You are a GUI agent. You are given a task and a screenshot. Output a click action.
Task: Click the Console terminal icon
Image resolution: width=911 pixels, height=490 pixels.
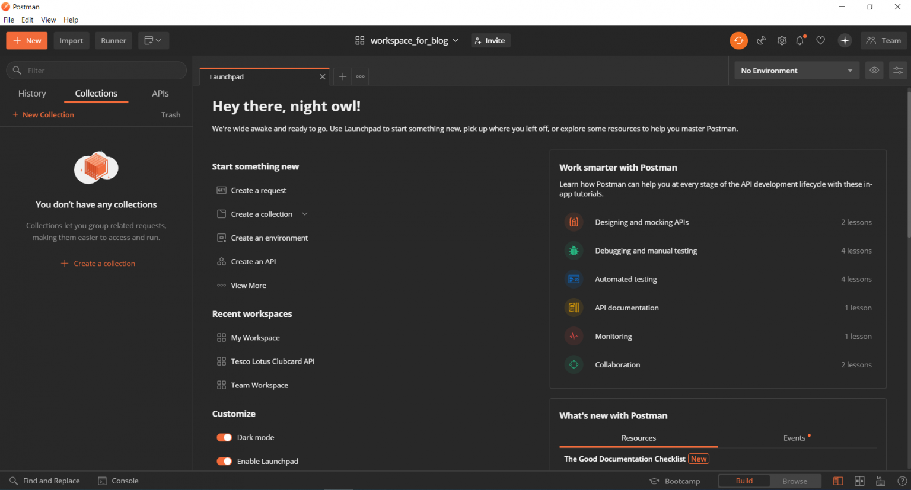coord(103,481)
